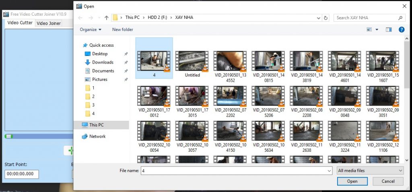Unpin Desktop using its pin icon

[126, 54]
